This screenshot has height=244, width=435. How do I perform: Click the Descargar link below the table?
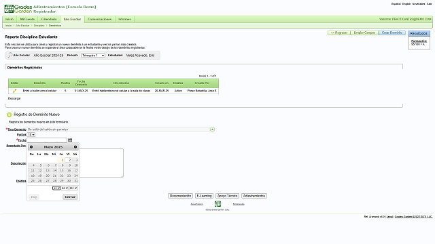pos(14,98)
